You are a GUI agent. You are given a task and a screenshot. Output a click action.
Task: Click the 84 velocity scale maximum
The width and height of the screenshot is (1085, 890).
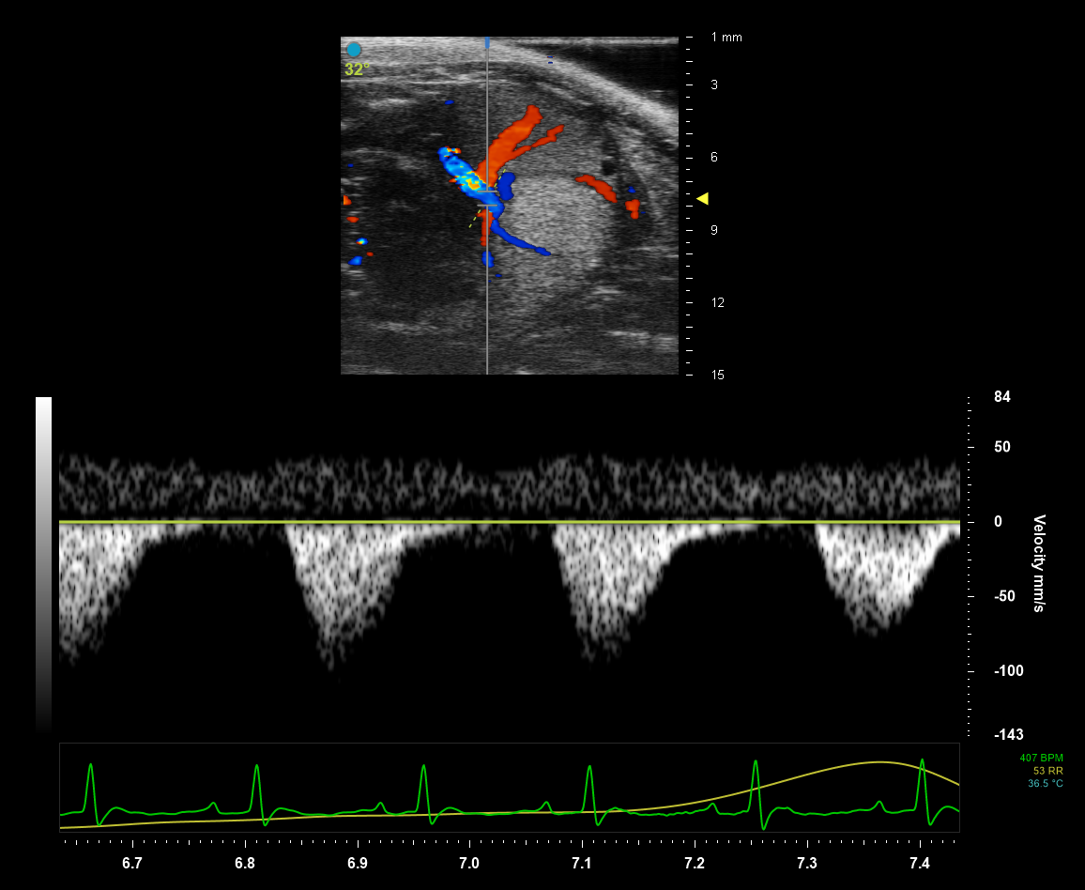(1001, 397)
